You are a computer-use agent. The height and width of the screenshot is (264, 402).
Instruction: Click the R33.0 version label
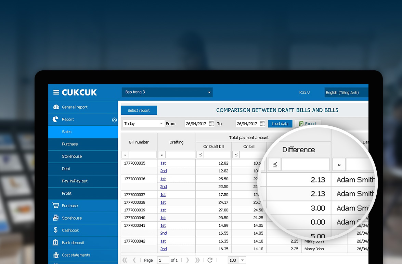tap(304, 92)
